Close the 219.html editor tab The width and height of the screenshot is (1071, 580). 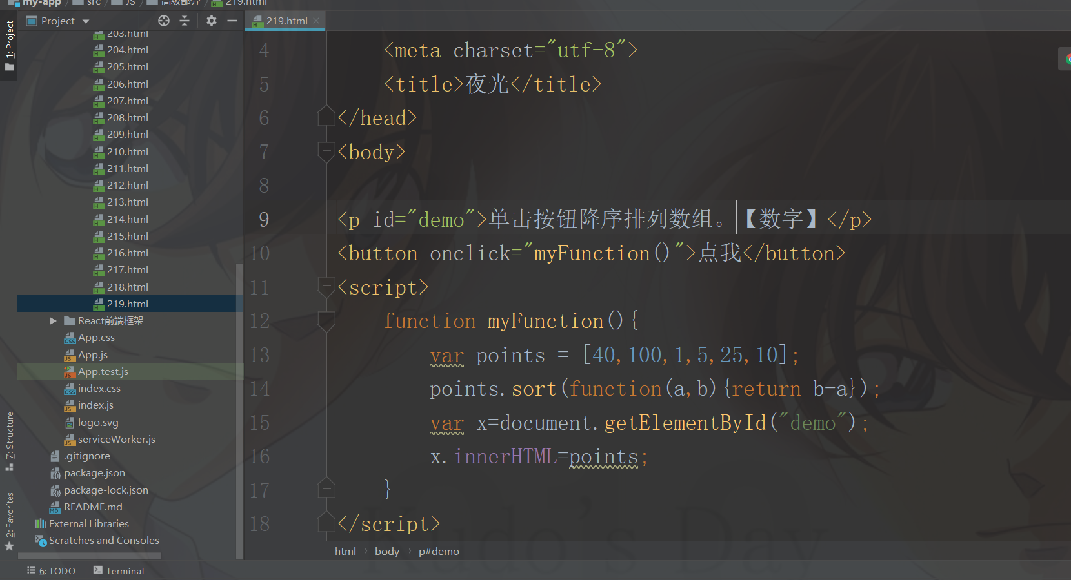316,21
